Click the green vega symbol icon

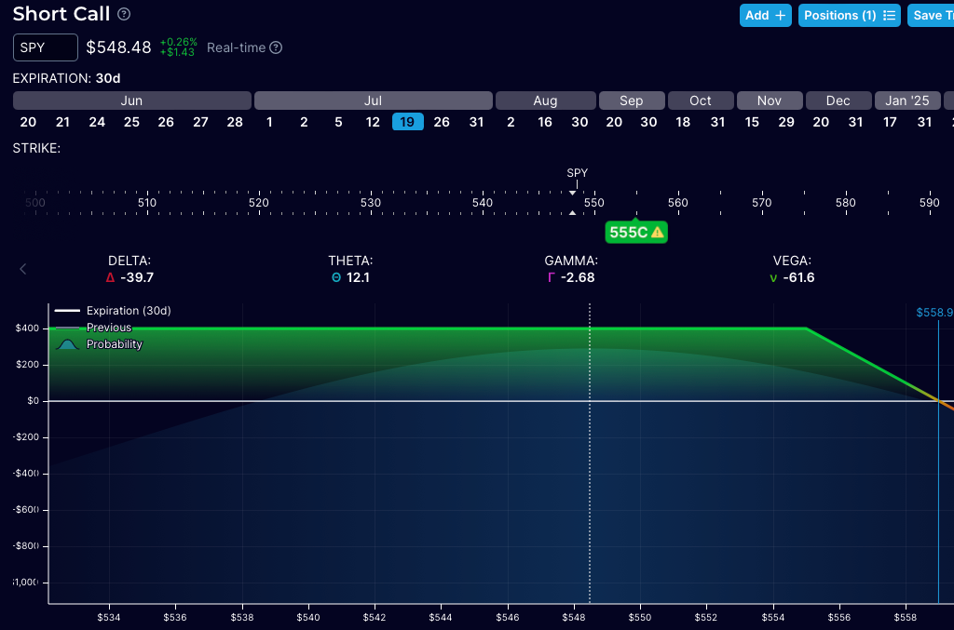773,278
